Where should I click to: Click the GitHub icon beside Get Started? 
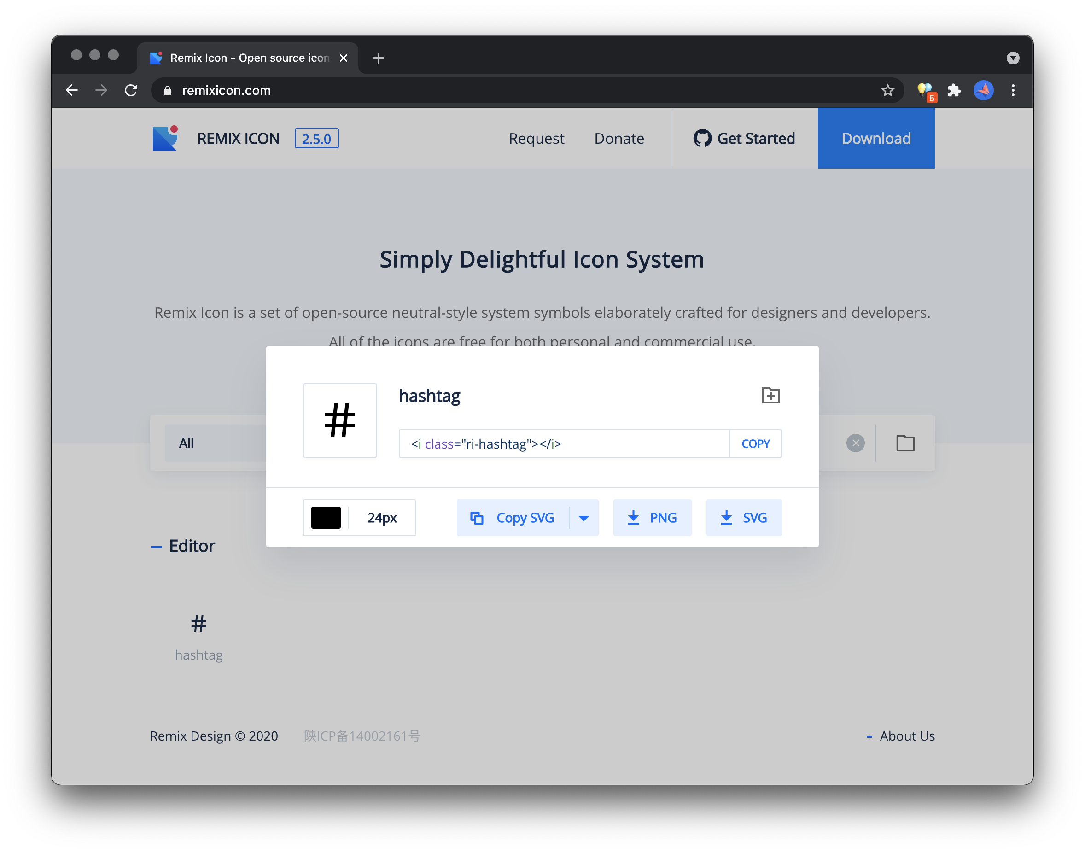(x=704, y=138)
